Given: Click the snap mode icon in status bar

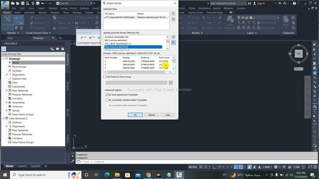Looking at the screenshot, I should click(206, 167).
